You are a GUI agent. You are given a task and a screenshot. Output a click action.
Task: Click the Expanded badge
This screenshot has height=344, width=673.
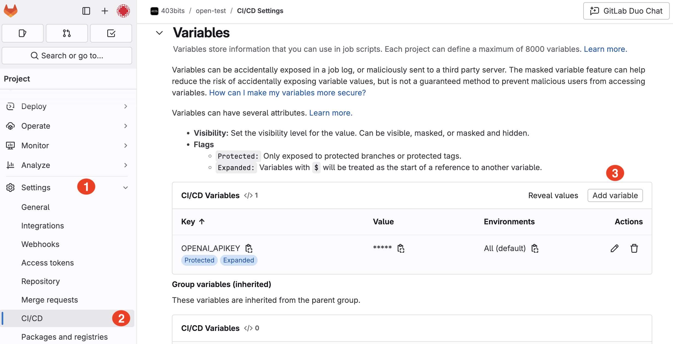239,260
